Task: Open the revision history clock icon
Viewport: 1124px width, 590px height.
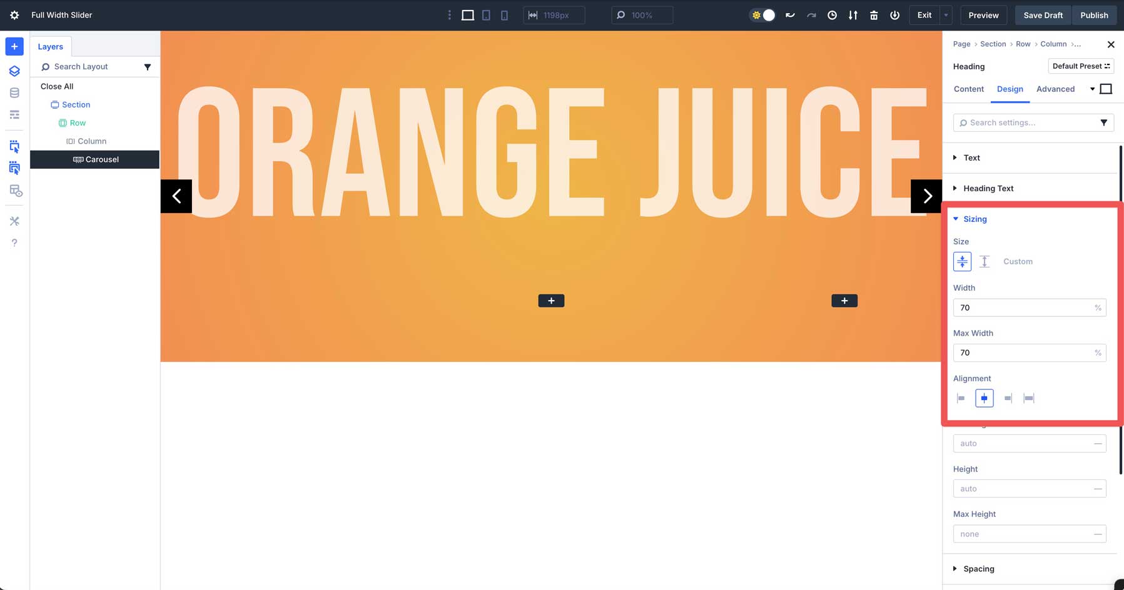Action: pos(832,15)
